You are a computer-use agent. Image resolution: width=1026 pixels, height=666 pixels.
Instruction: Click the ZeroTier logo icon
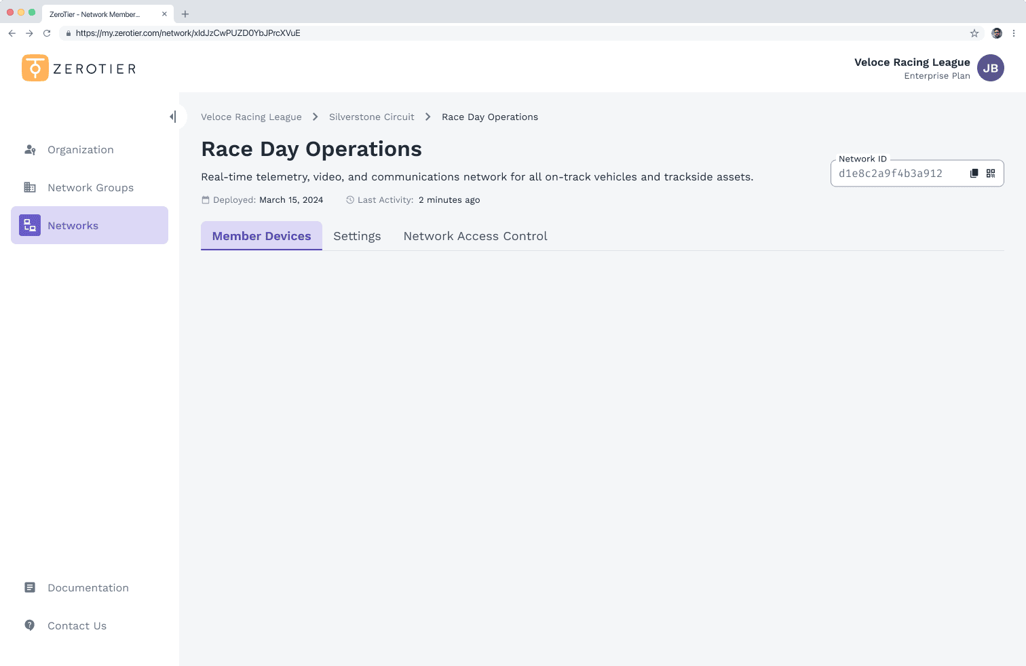click(x=35, y=68)
